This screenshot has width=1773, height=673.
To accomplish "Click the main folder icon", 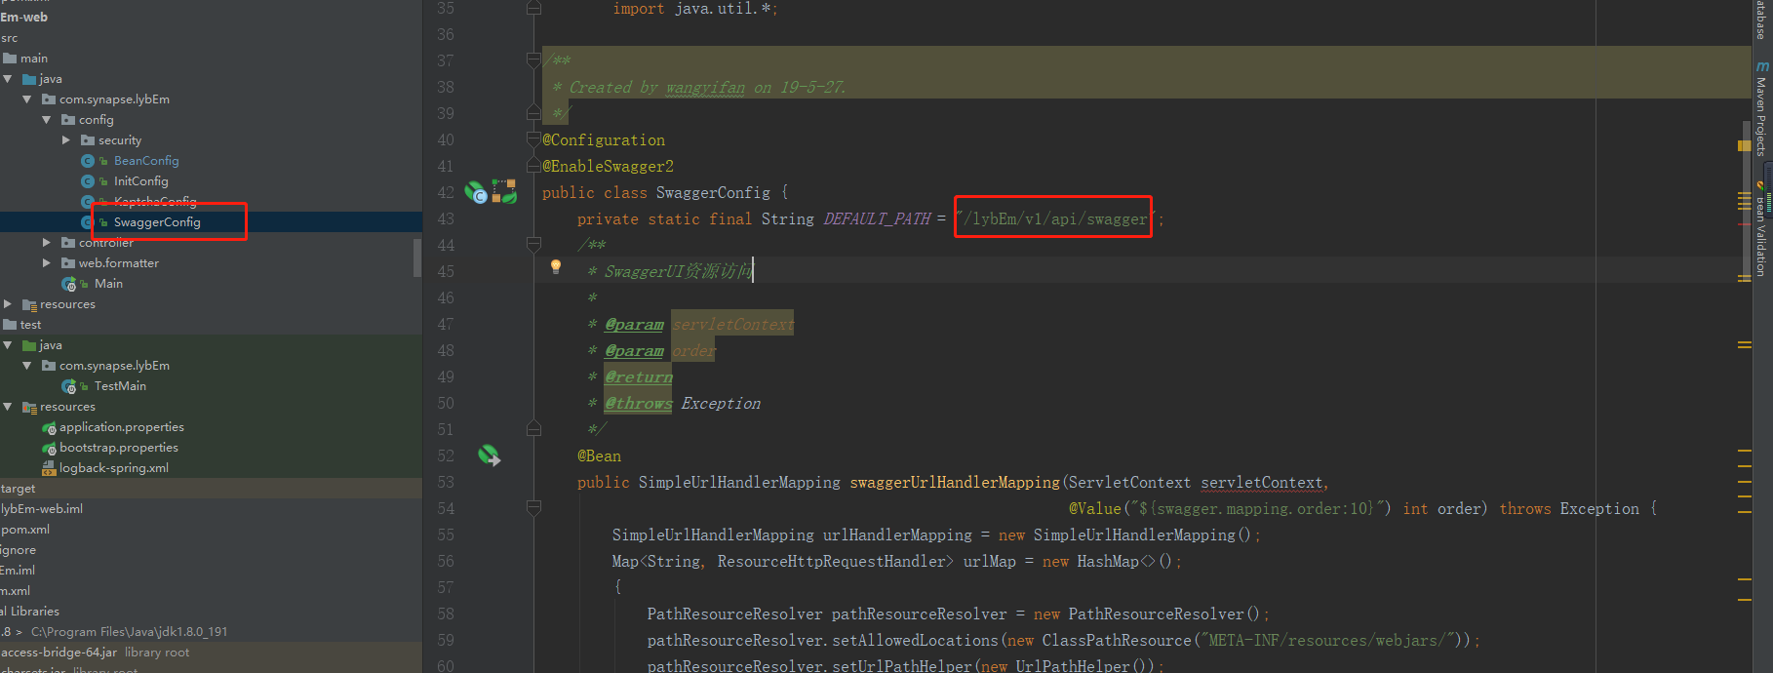I will [x=10, y=59].
